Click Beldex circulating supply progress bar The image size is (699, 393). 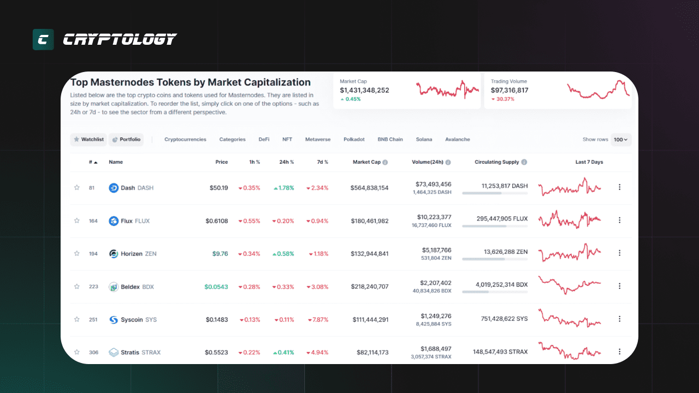click(495, 291)
